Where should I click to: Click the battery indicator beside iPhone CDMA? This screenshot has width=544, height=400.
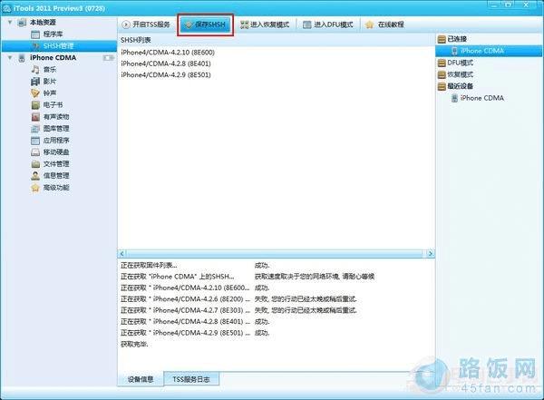(x=109, y=58)
